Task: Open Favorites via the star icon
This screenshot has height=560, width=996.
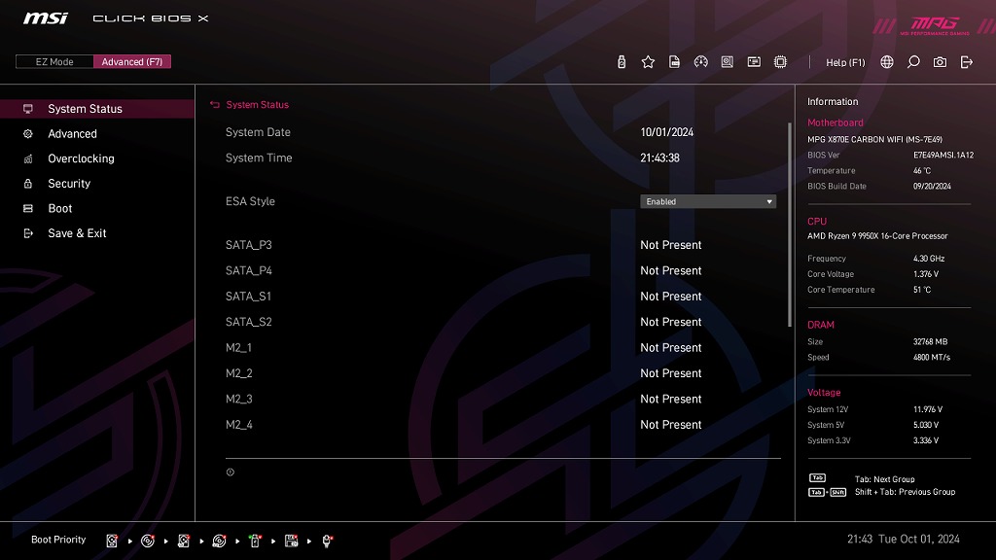Action: 648,61
